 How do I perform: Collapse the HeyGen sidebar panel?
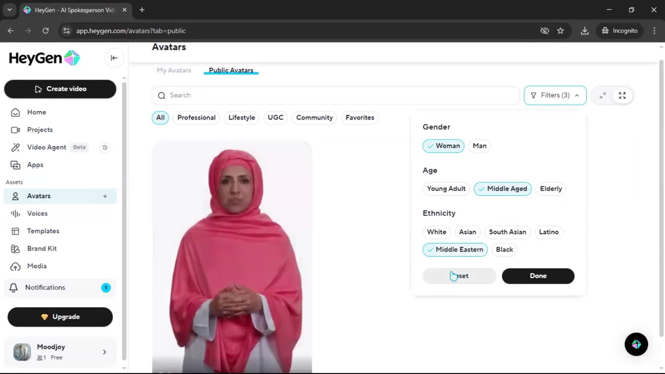[114, 58]
